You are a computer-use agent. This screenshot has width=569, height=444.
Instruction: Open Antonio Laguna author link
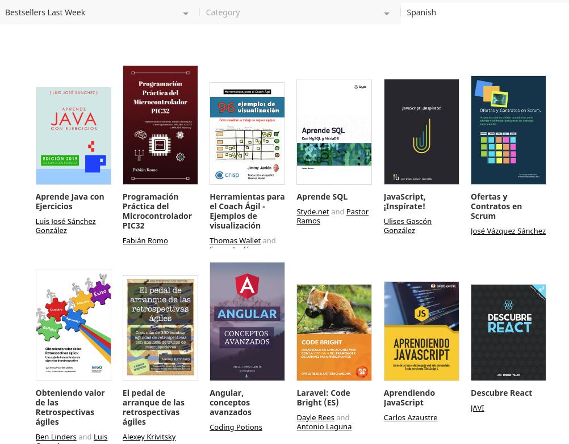click(324, 427)
